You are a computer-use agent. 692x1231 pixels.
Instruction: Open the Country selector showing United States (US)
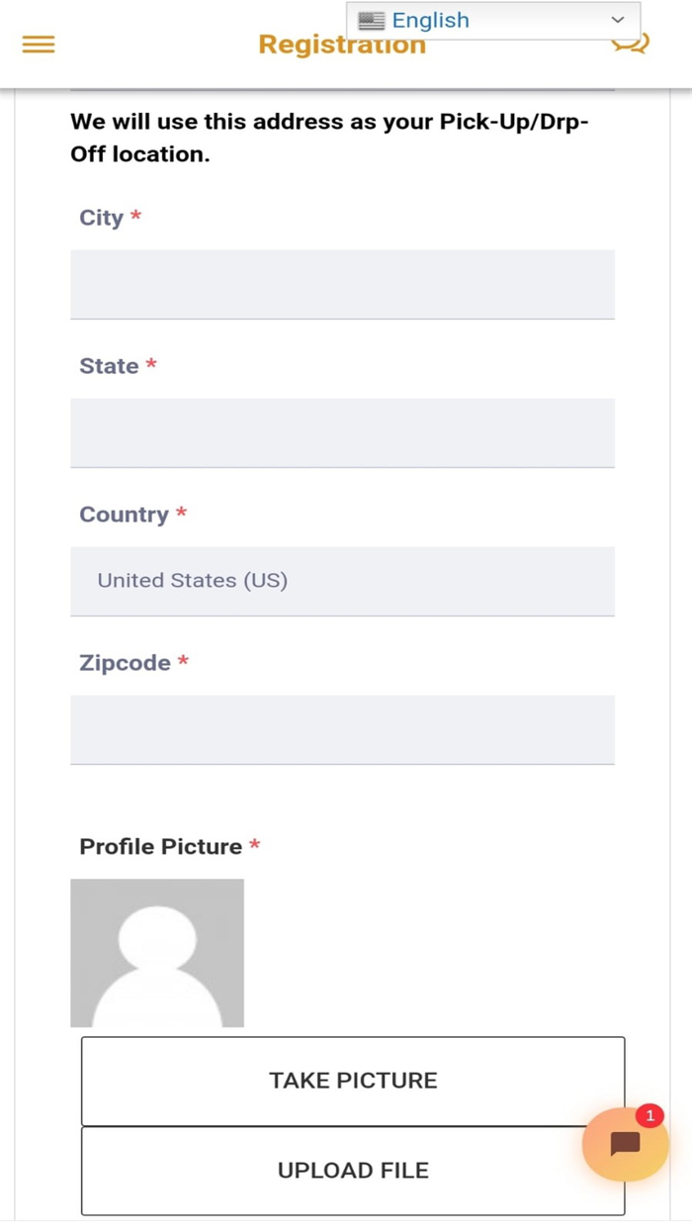(x=342, y=581)
